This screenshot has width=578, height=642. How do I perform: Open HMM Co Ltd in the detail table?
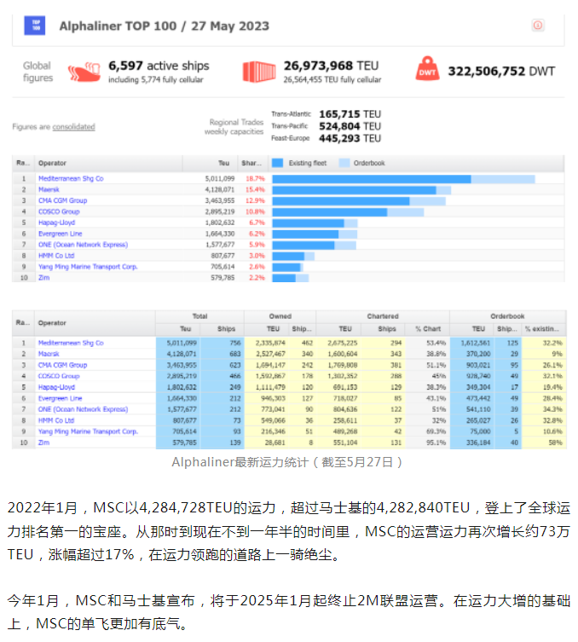coord(56,420)
